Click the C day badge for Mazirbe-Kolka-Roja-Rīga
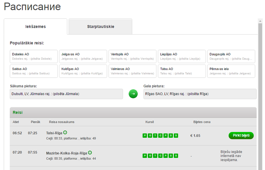This screenshot has width=265, height=170. 160,156
